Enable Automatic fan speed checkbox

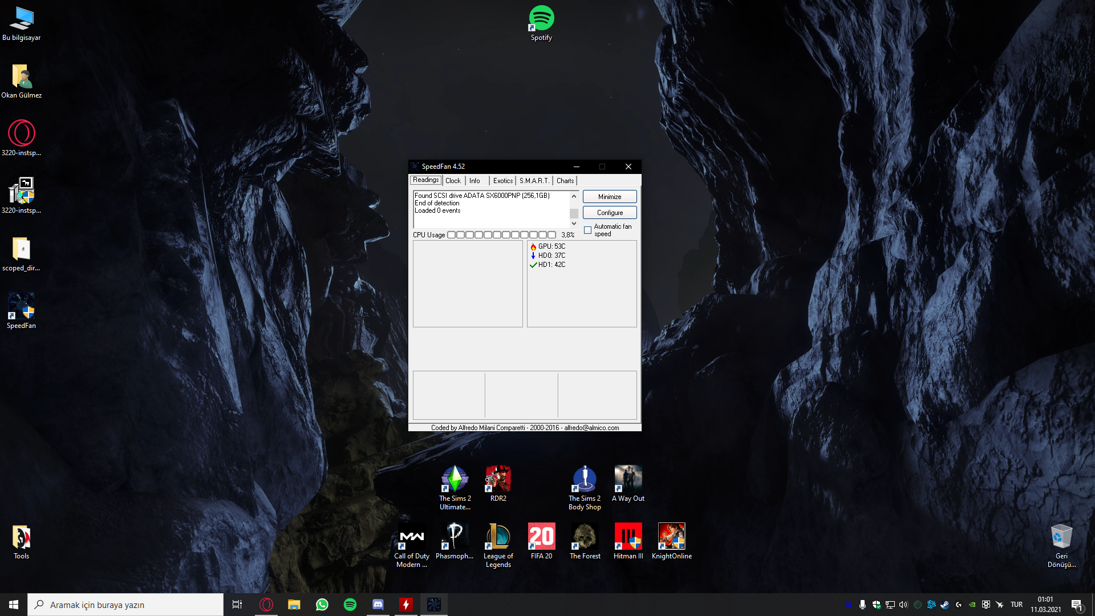click(588, 230)
